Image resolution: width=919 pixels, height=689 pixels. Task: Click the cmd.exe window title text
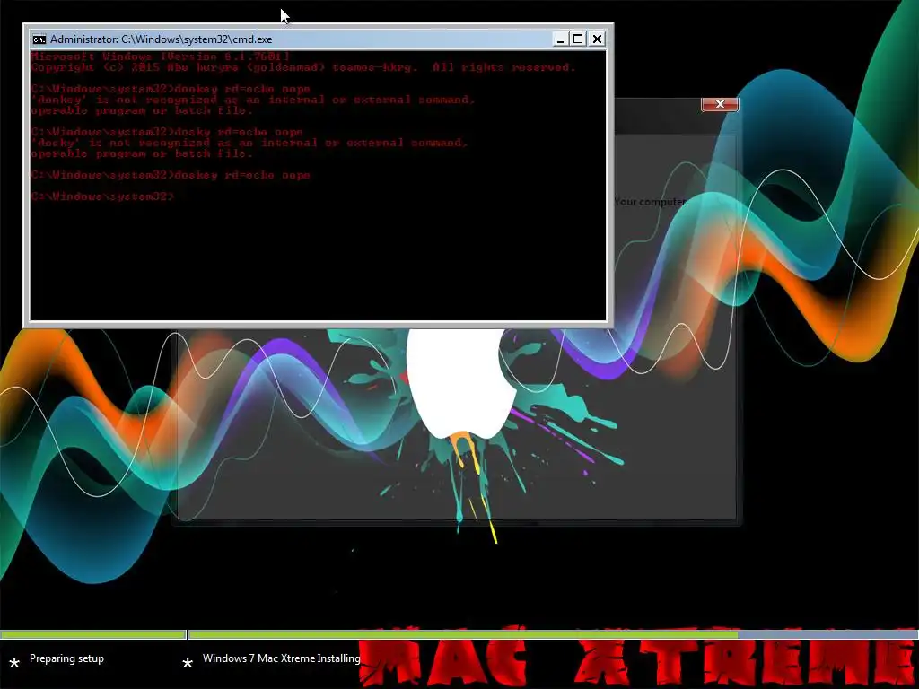click(162, 39)
